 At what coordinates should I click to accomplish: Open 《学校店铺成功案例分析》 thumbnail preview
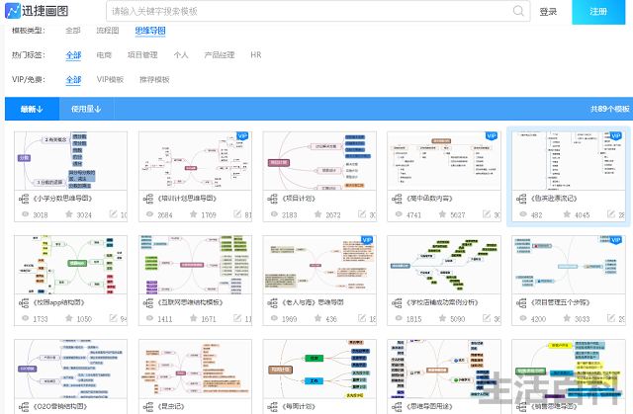pos(444,265)
